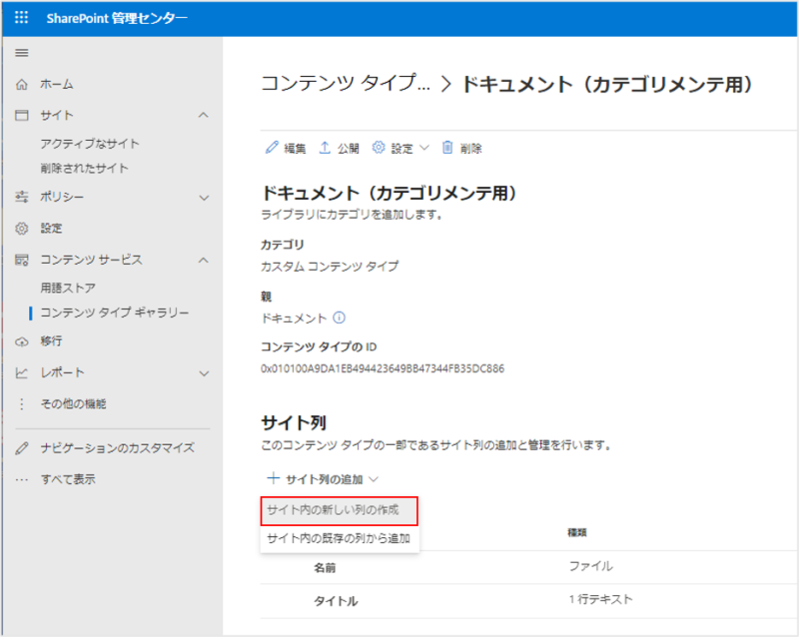
Task: Click the ホーム home icon
Action: 22,85
